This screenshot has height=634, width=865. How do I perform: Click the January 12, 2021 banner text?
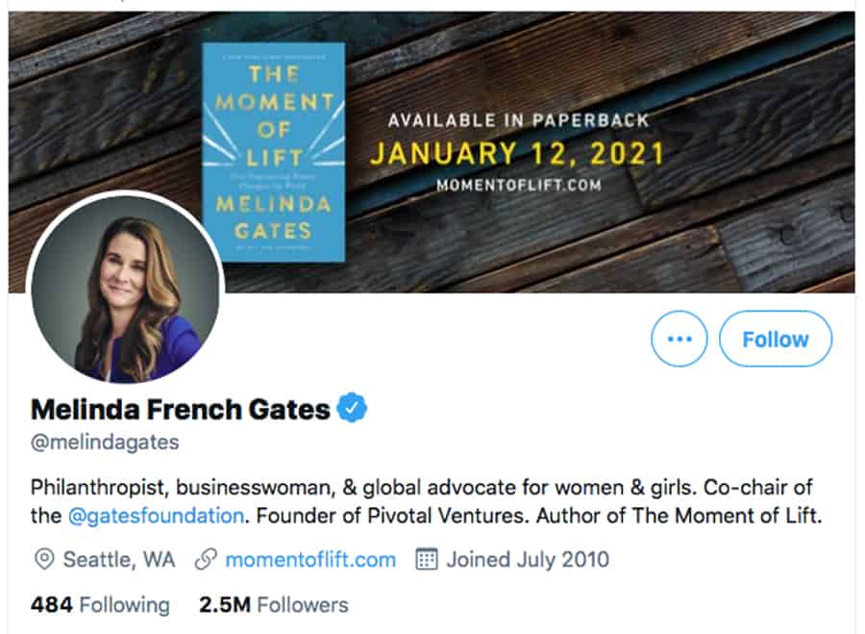[517, 154]
